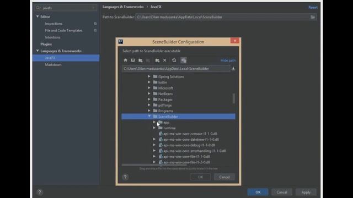Select api-ms-win-core-file-l1-1-0.dll file
Image resolution: width=353 pixels, height=198 pixels.
[x=186, y=156]
